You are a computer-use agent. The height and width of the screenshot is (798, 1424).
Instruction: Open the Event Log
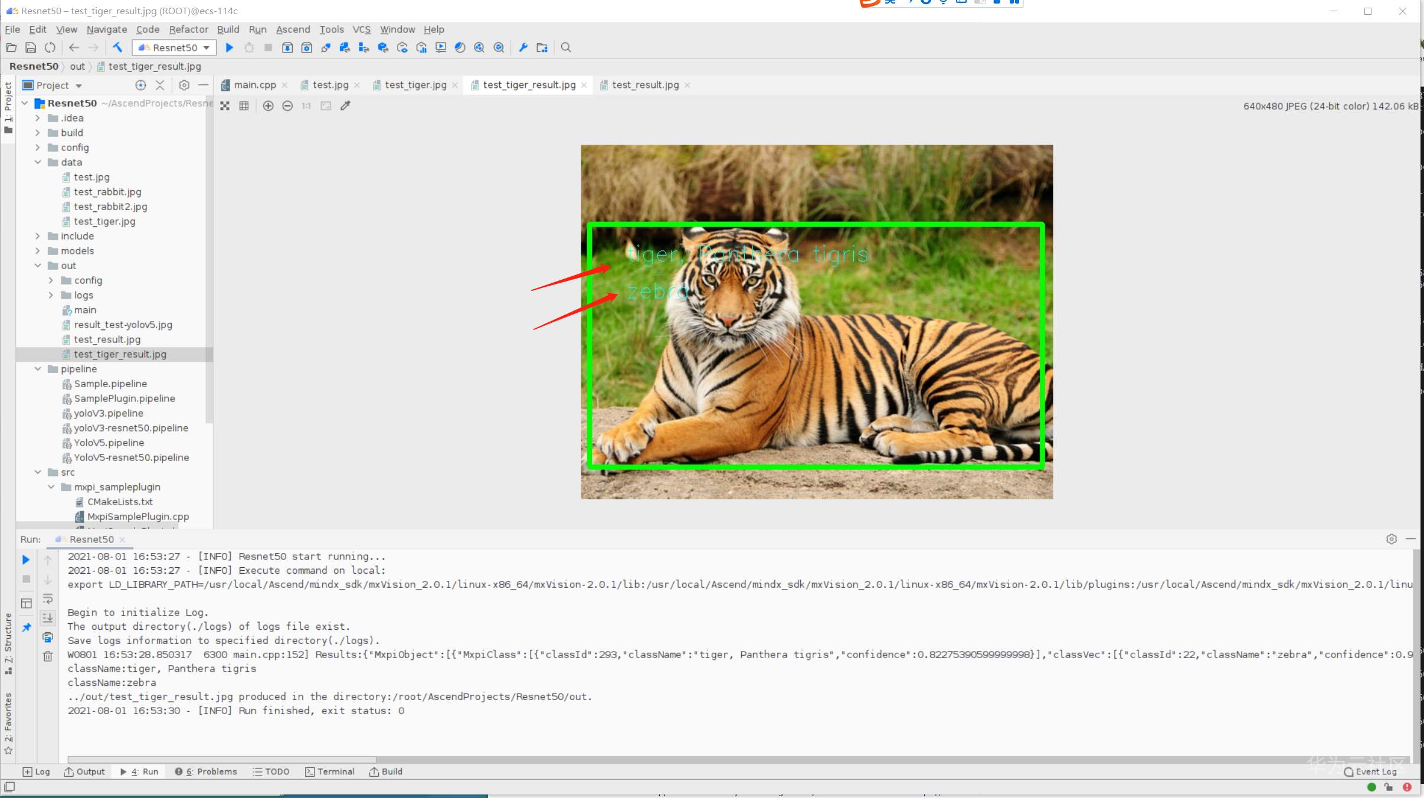click(1370, 771)
